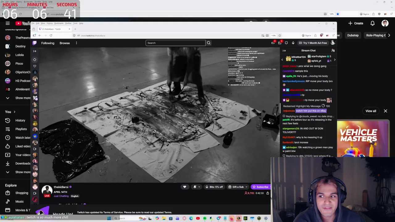Go back in the Twitch browser window

pyautogui.click(x=39, y=35)
